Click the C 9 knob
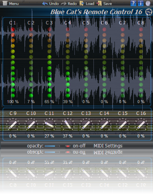The image size is (153, 194). [13, 125]
